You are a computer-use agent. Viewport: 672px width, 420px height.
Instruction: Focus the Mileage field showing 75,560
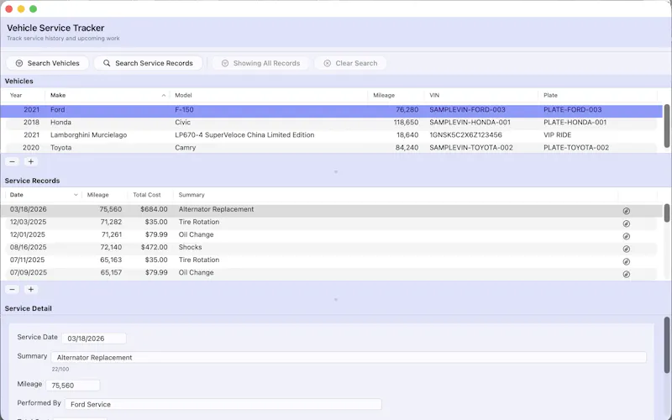tap(73, 386)
